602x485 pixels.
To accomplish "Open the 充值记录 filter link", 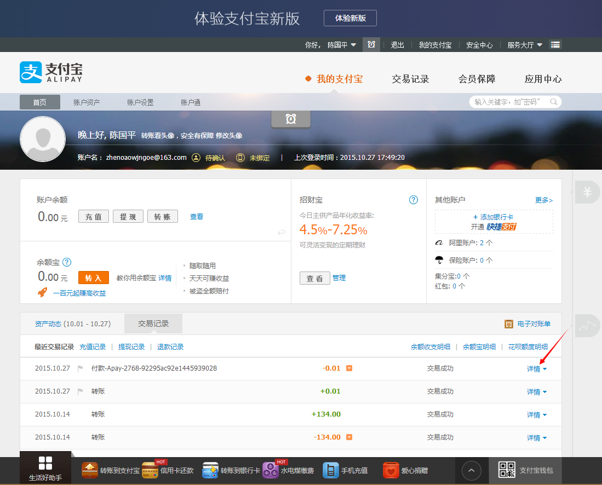I will (x=93, y=347).
